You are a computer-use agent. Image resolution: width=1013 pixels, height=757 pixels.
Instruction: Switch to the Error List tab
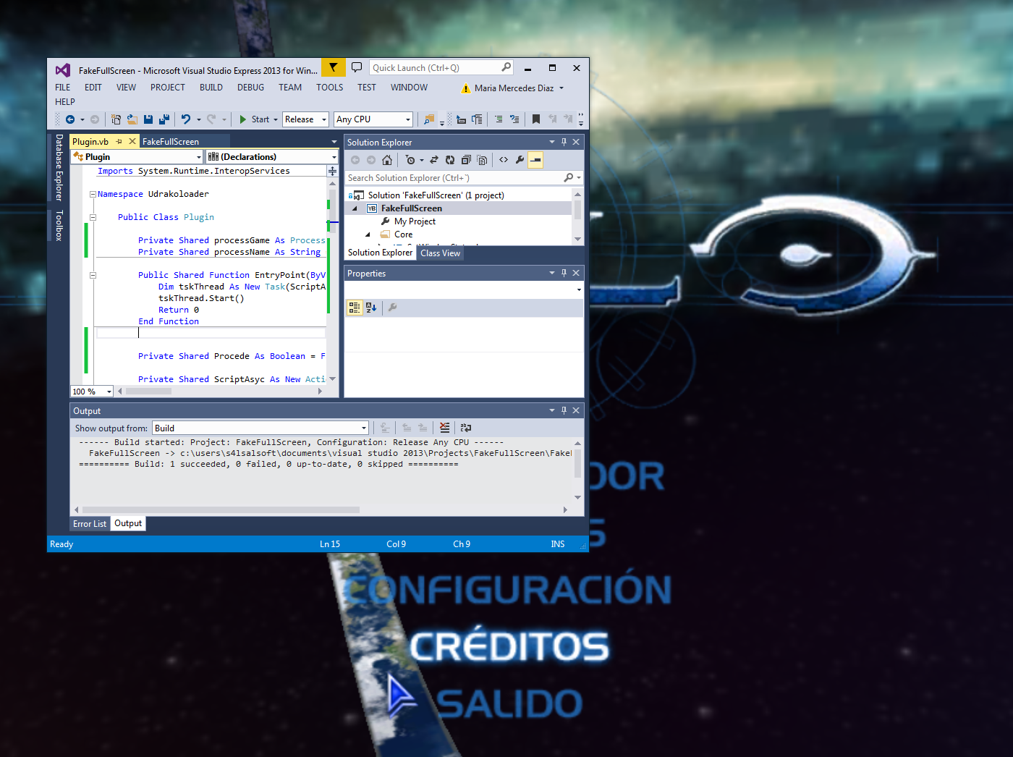(x=90, y=524)
